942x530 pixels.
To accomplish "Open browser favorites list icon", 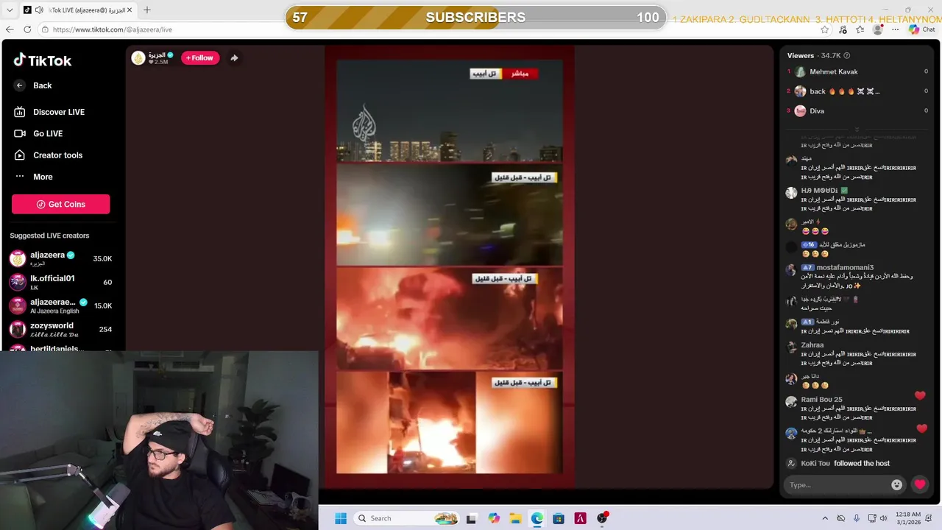I will [x=860, y=29].
